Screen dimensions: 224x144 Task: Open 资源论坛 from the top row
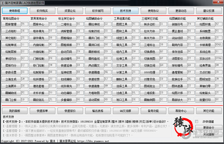pos(70,11)
